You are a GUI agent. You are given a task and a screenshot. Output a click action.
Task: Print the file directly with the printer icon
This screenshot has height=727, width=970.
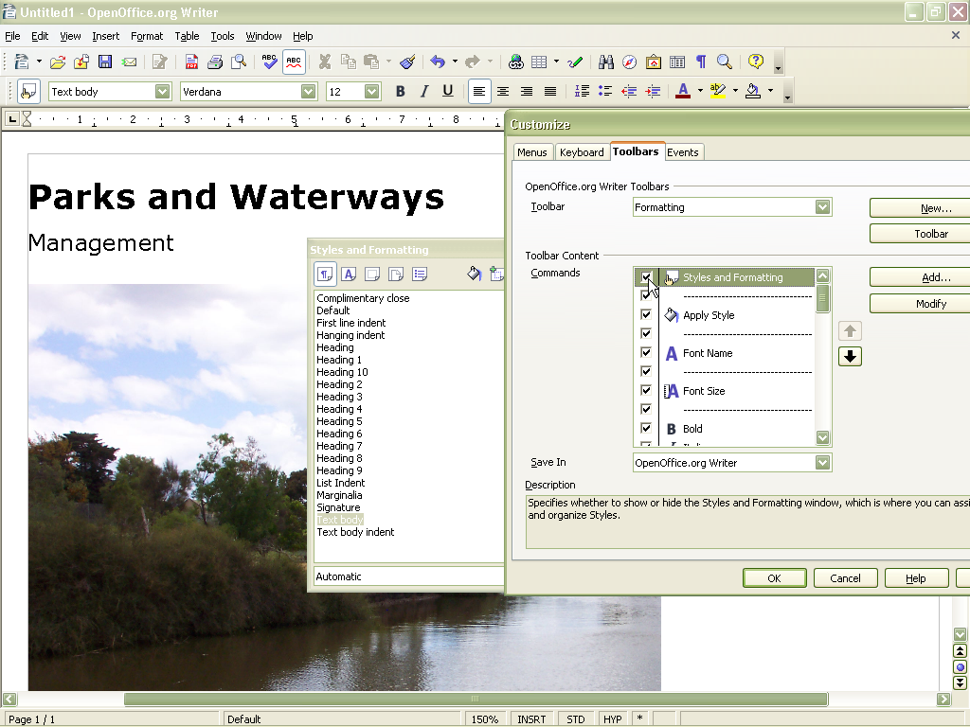[x=215, y=62]
